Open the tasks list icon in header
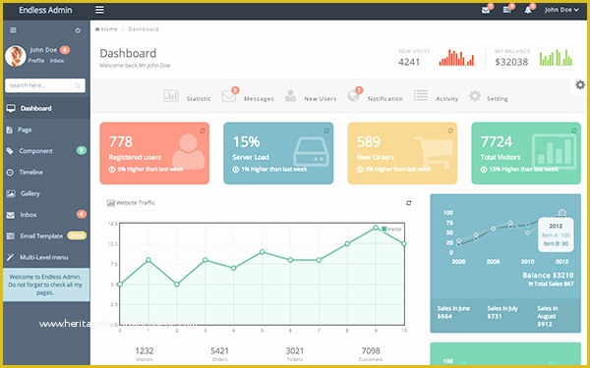 (507, 10)
